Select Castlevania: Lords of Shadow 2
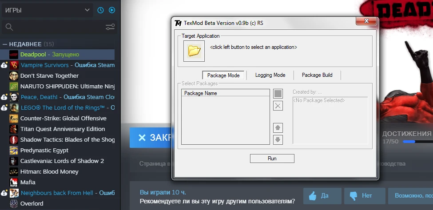 tap(57, 161)
